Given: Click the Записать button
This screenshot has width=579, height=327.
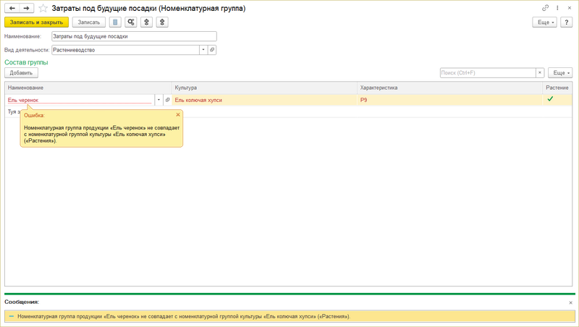Looking at the screenshot, I should click(x=89, y=22).
